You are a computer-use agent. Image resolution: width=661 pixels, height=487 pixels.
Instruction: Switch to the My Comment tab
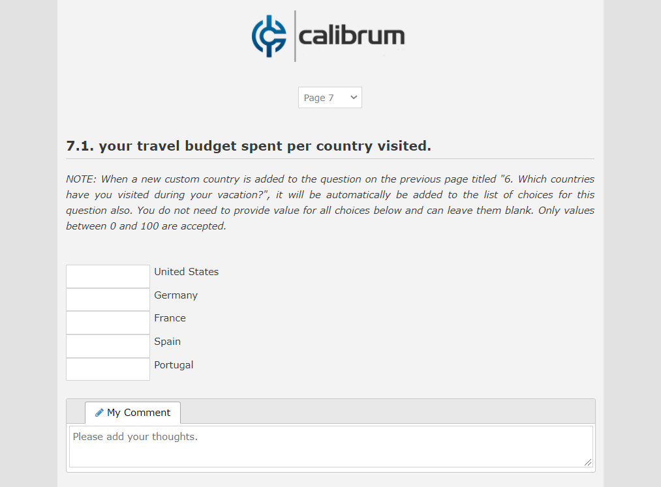(x=133, y=413)
